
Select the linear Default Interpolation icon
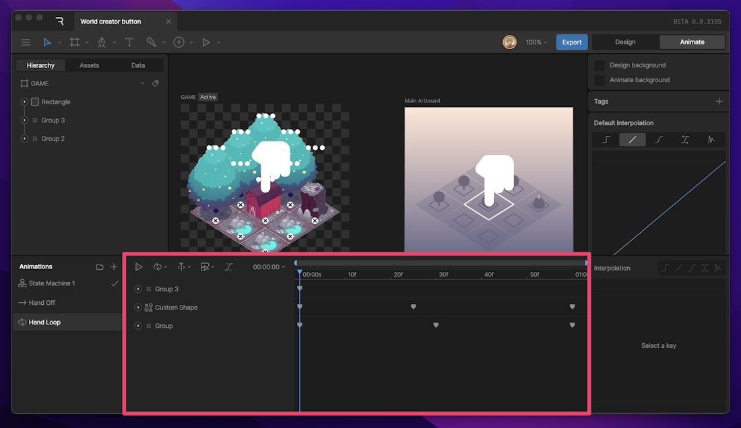point(632,139)
